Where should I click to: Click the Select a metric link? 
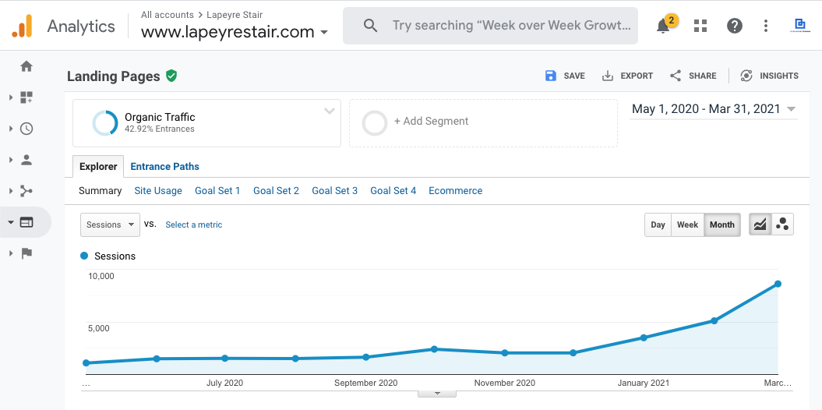193,224
